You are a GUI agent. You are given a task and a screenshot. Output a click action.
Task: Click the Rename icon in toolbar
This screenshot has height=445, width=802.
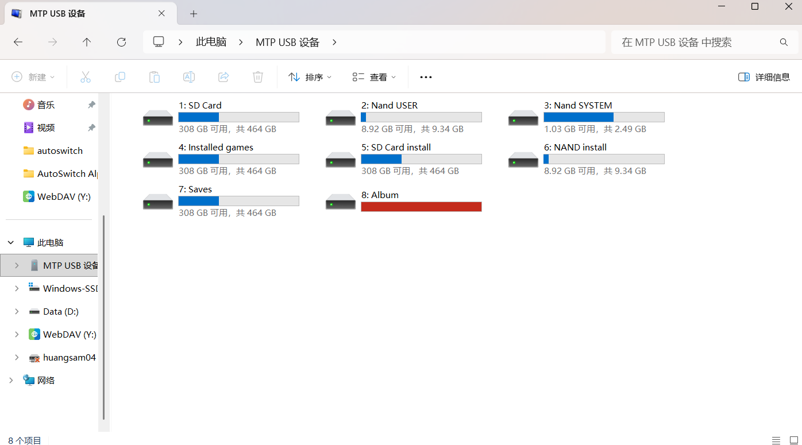click(x=189, y=77)
